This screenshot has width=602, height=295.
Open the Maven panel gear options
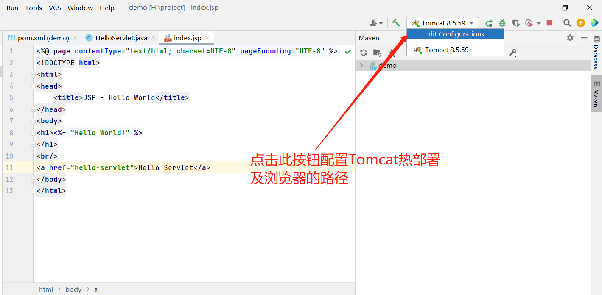570,38
